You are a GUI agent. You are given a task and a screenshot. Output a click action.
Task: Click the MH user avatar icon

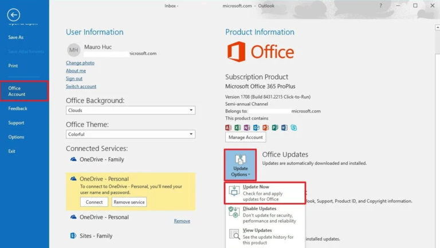(x=73, y=49)
